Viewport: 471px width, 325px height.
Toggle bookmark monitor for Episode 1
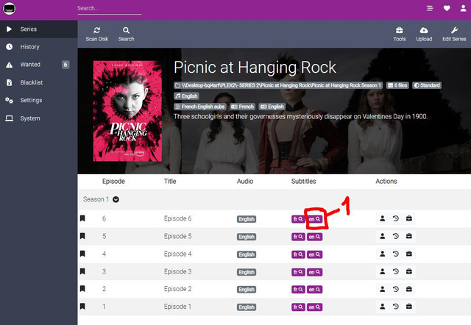(x=82, y=307)
